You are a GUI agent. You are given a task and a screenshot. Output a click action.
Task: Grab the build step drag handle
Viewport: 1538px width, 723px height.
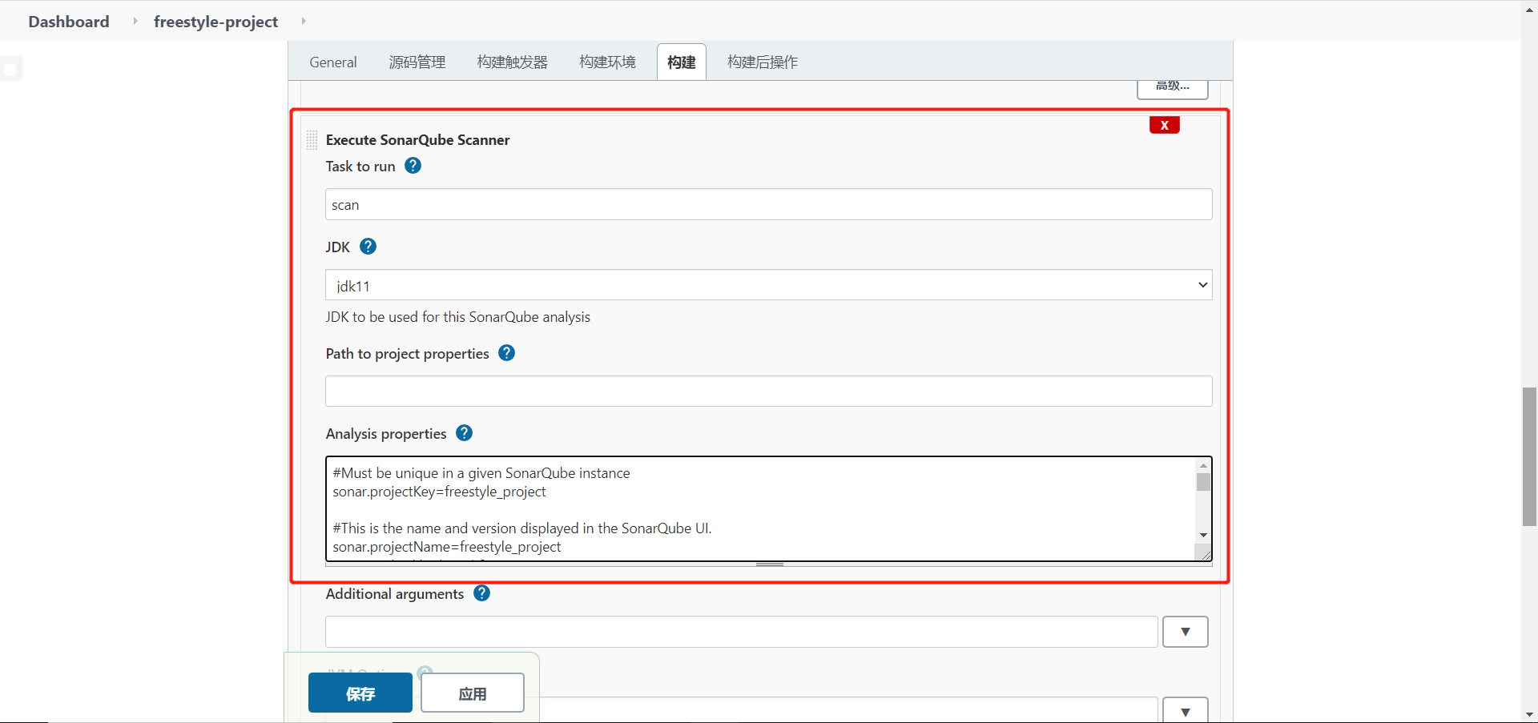point(312,140)
